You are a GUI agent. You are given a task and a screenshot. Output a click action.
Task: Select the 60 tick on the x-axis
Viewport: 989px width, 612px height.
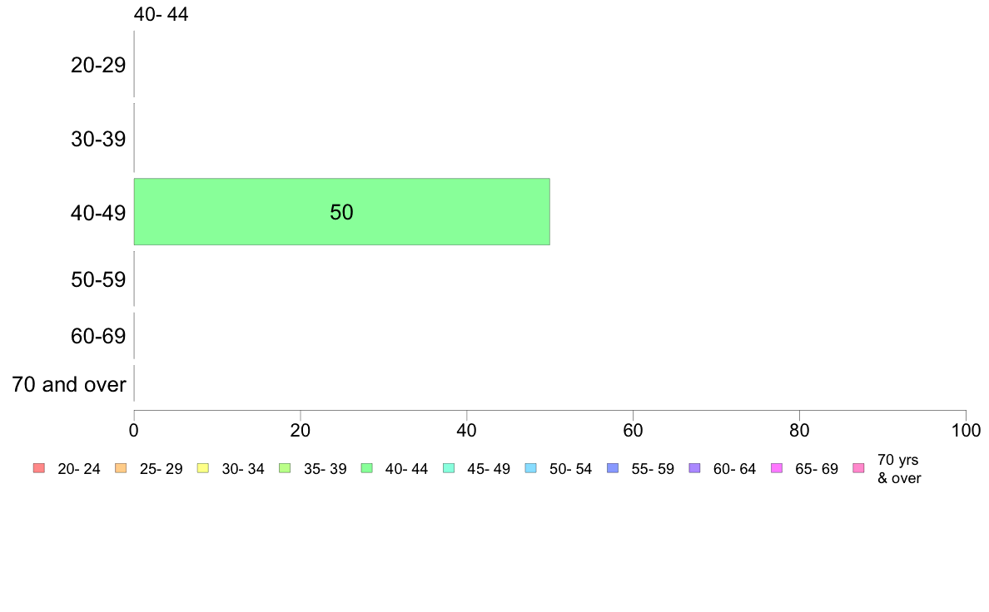[x=634, y=431]
